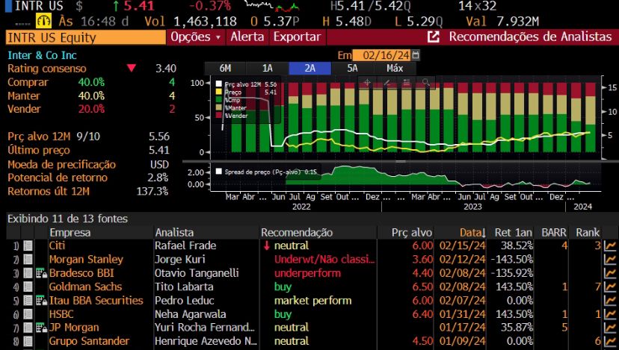Open the Goldman Sachs rank chart icon

[x=610, y=287]
